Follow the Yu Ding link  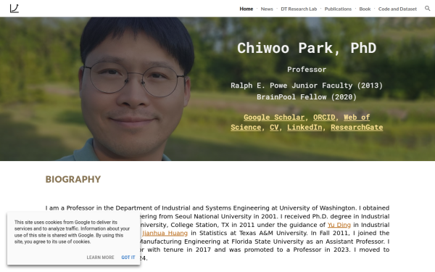pyautogui.click(x=339, y=225)
